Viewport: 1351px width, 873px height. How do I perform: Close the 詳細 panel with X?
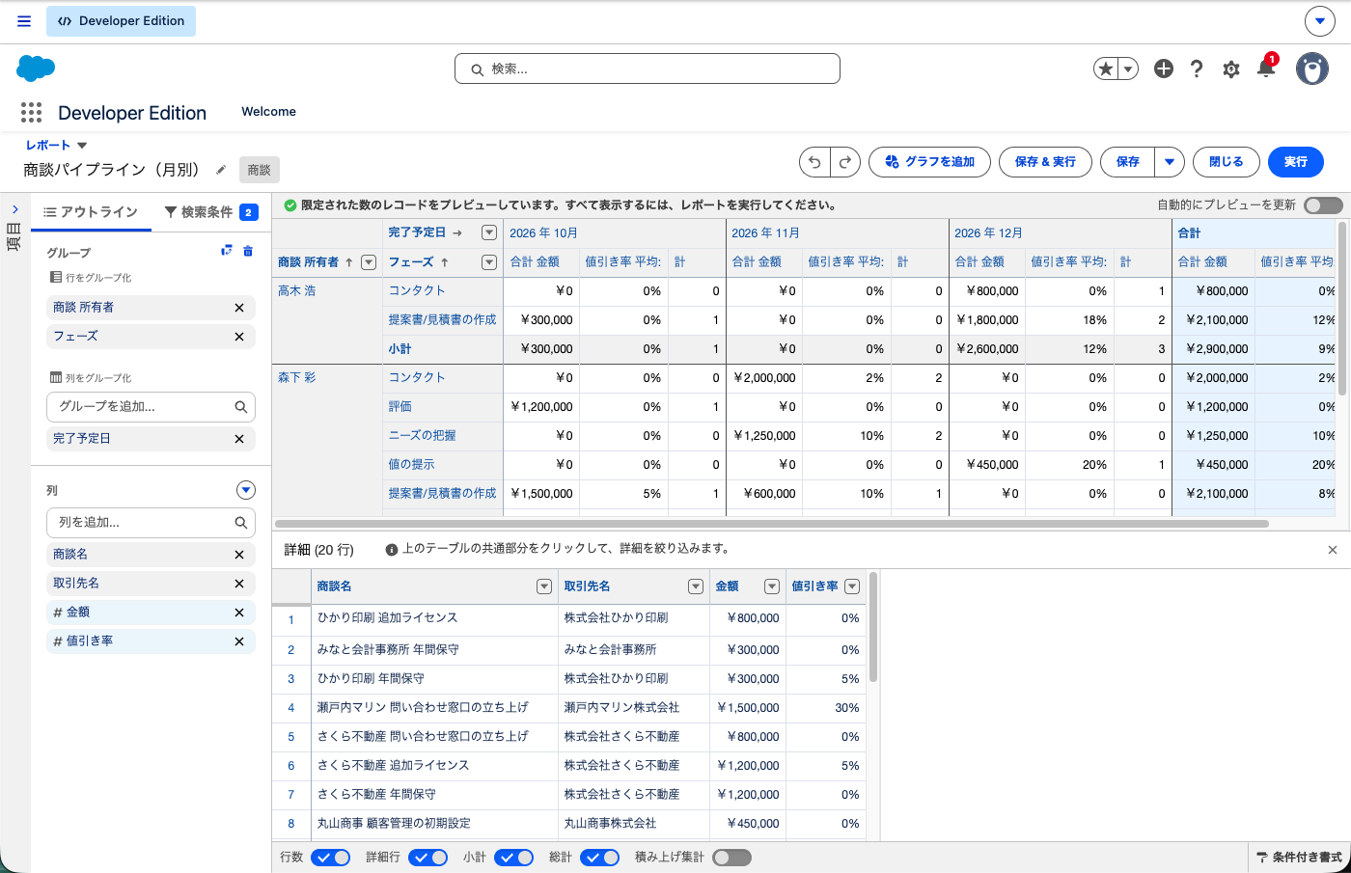(1333, 550)
